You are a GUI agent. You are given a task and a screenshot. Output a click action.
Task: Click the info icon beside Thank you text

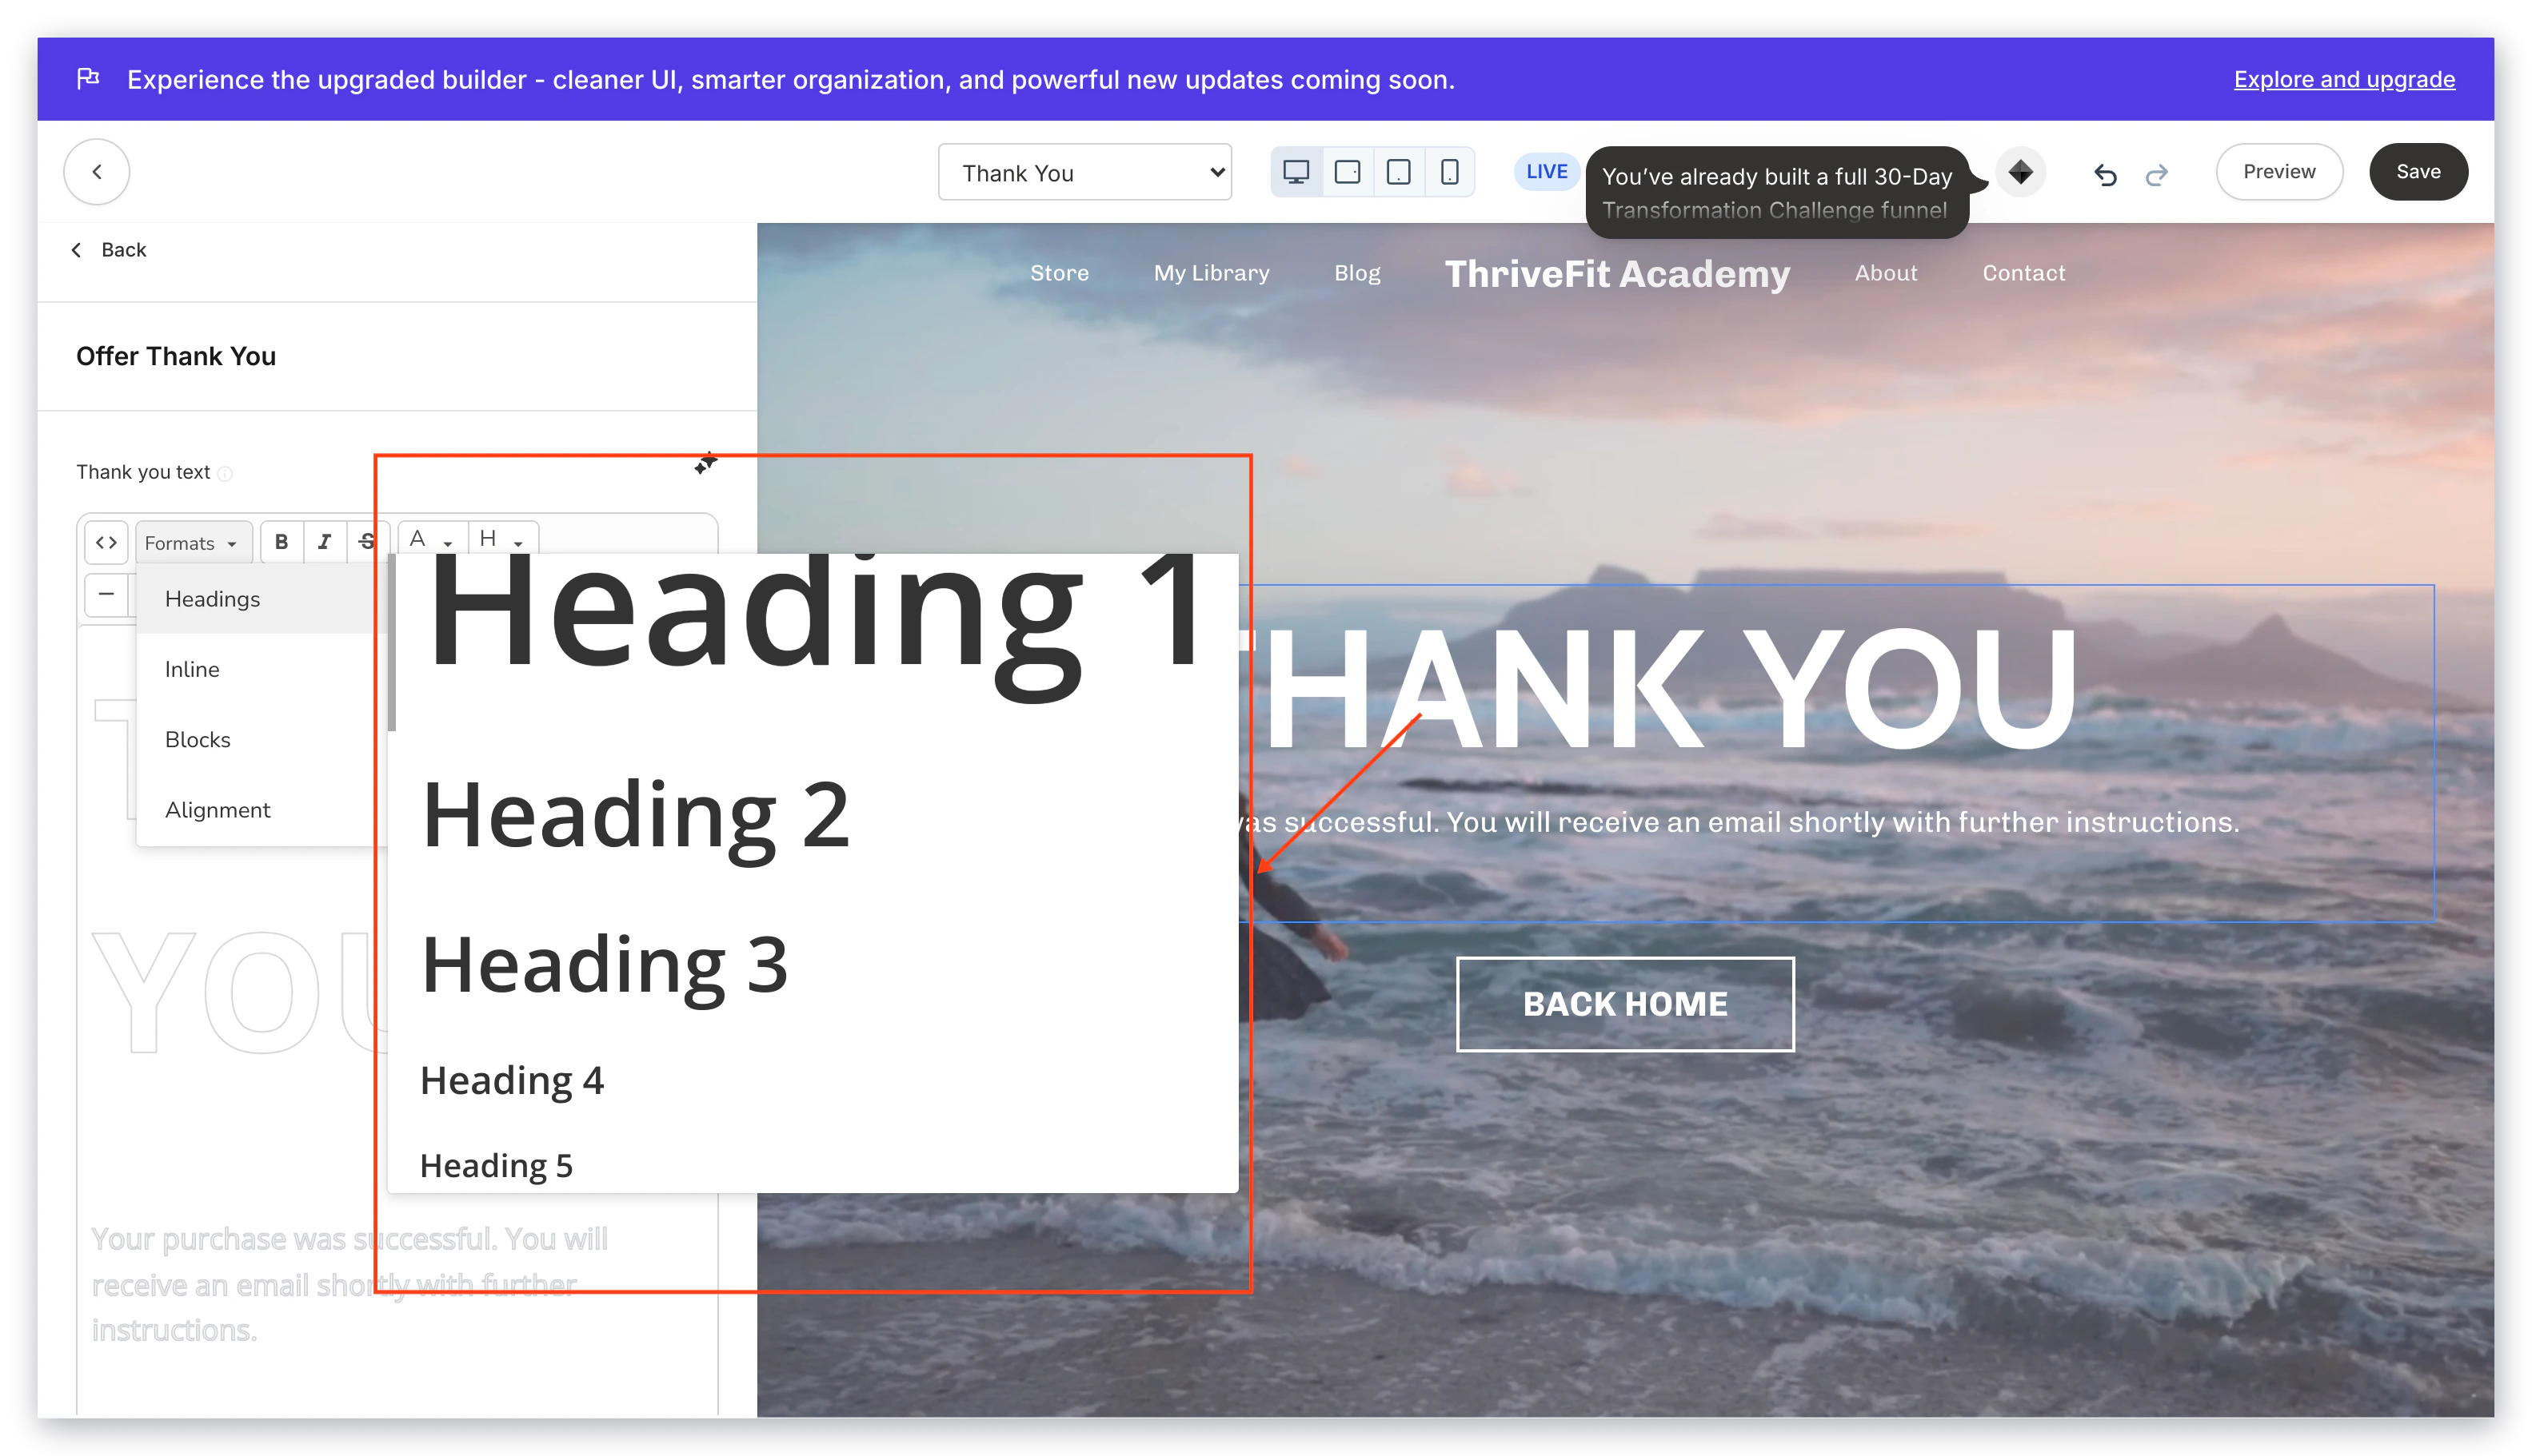pyautogui.click(x=226, y=473)
